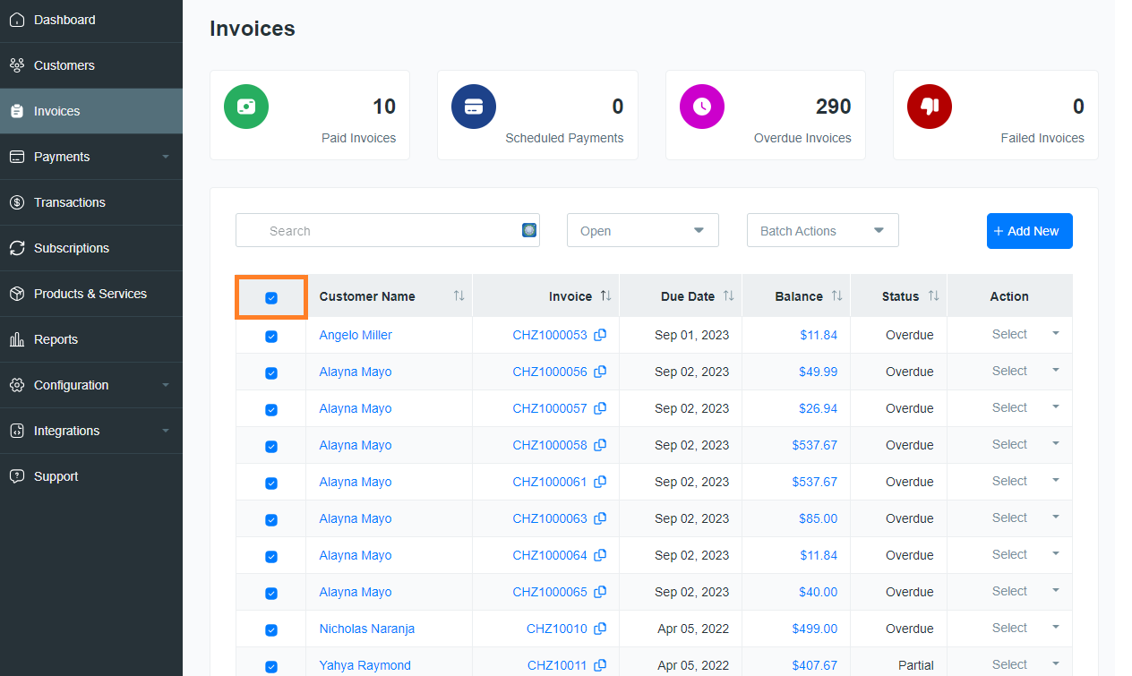This screenshot has width=1132, height=676.
Task: Uncheck the Angelo Miller row checkbox
Action: pos(271,337)
